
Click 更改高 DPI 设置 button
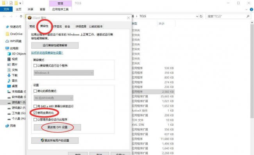coord(57,127)
